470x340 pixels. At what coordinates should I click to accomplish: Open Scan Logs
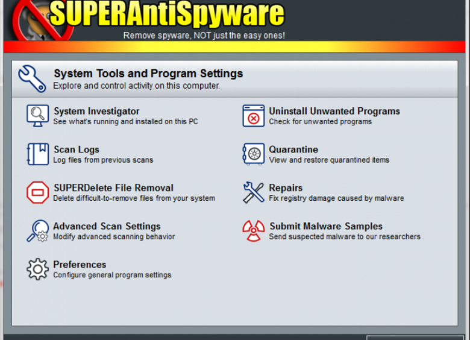click(77, 150)
